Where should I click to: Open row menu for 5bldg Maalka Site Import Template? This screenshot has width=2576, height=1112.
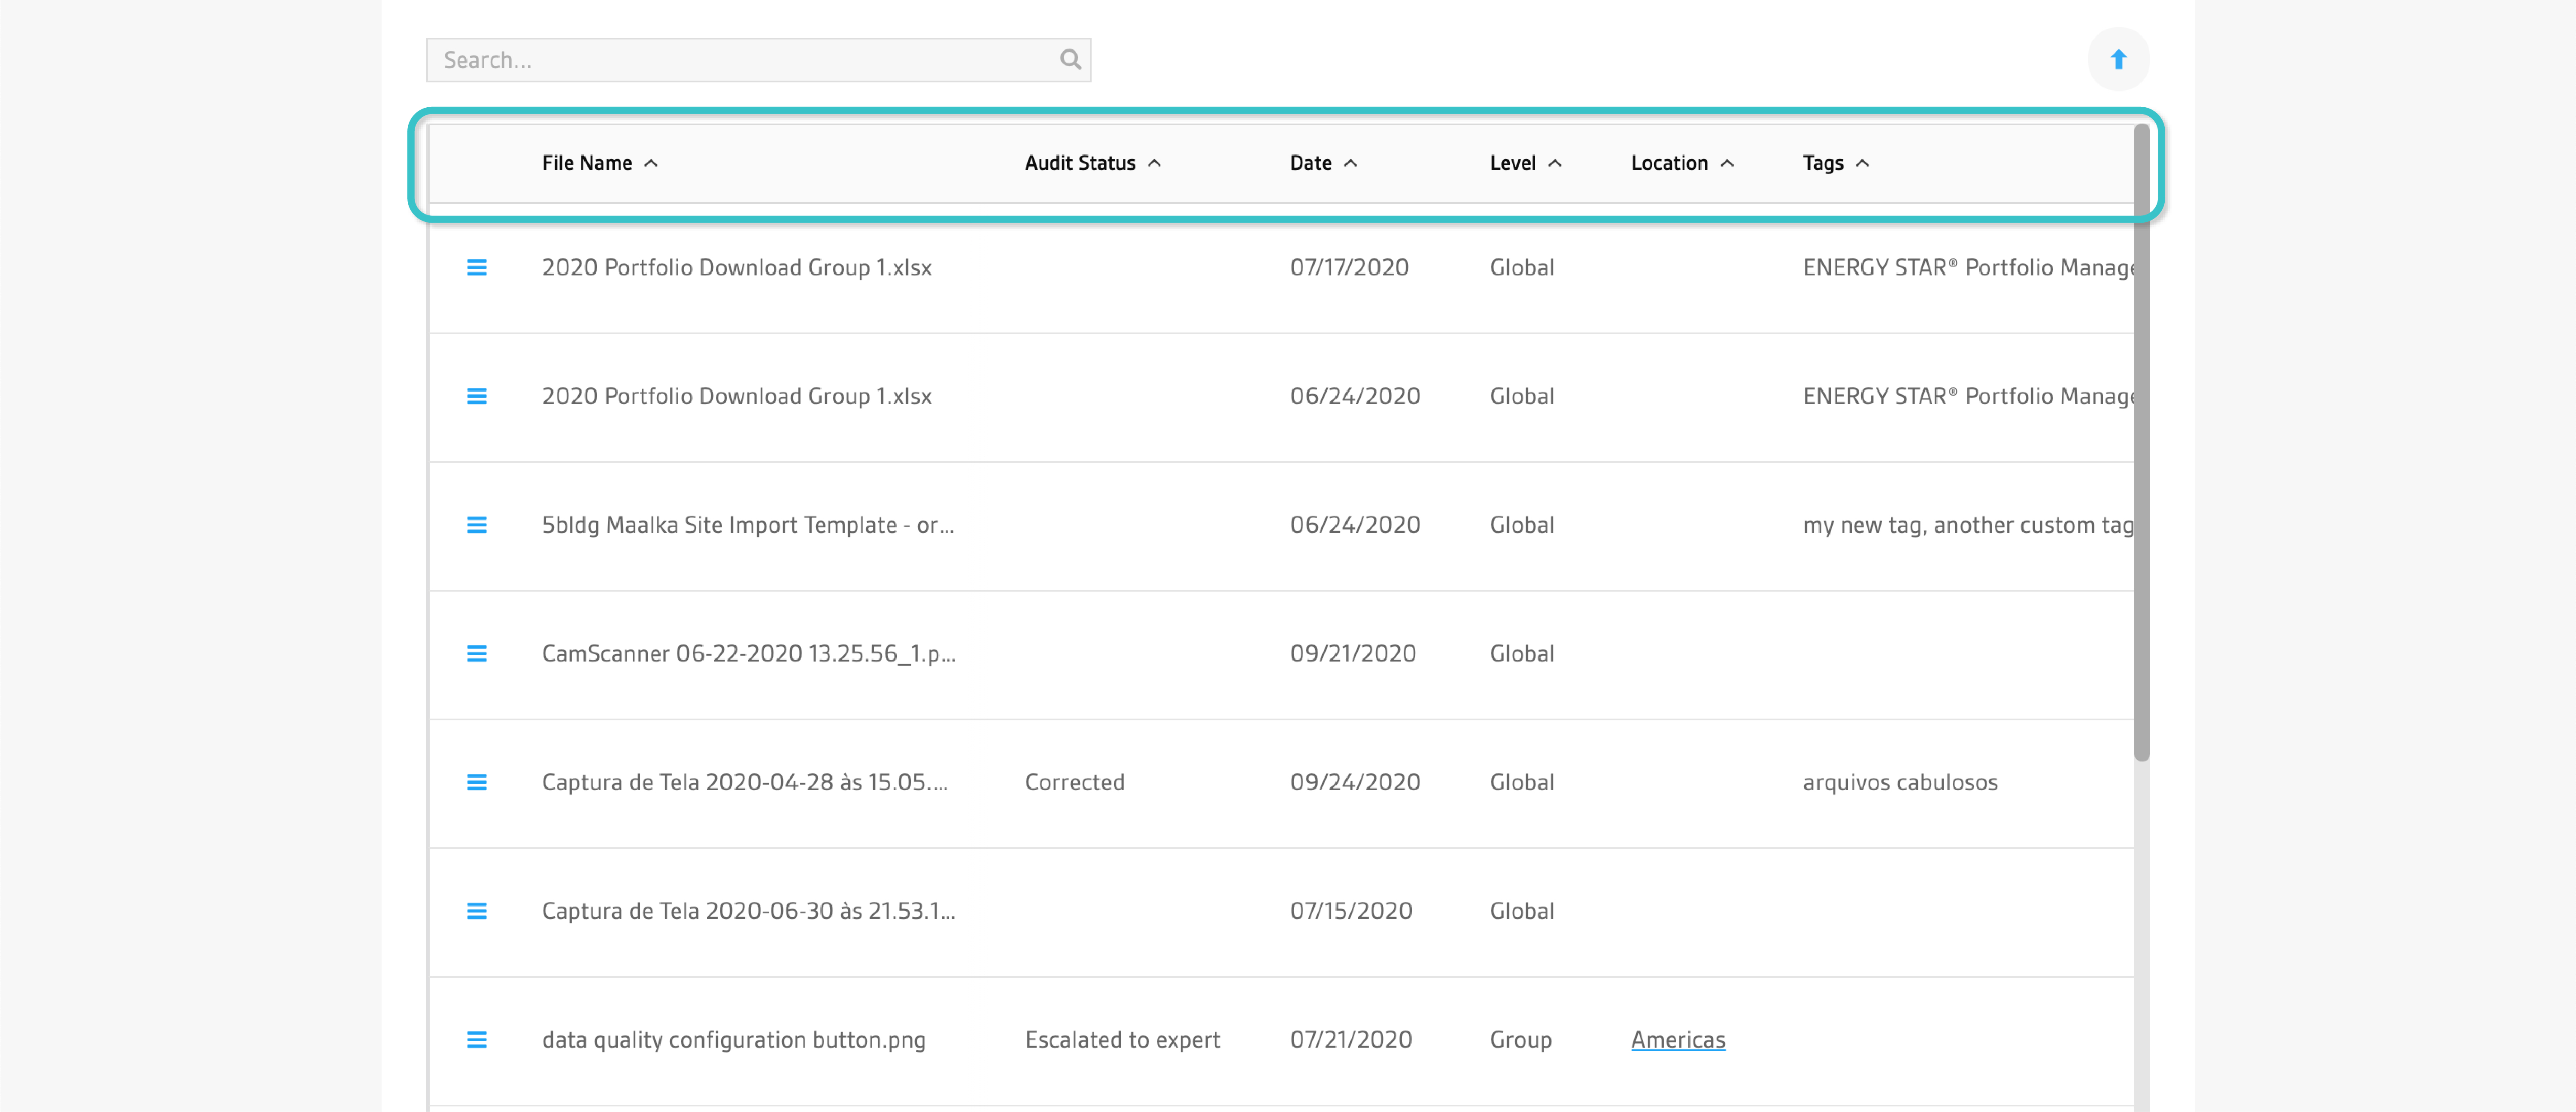pos(477,526)
